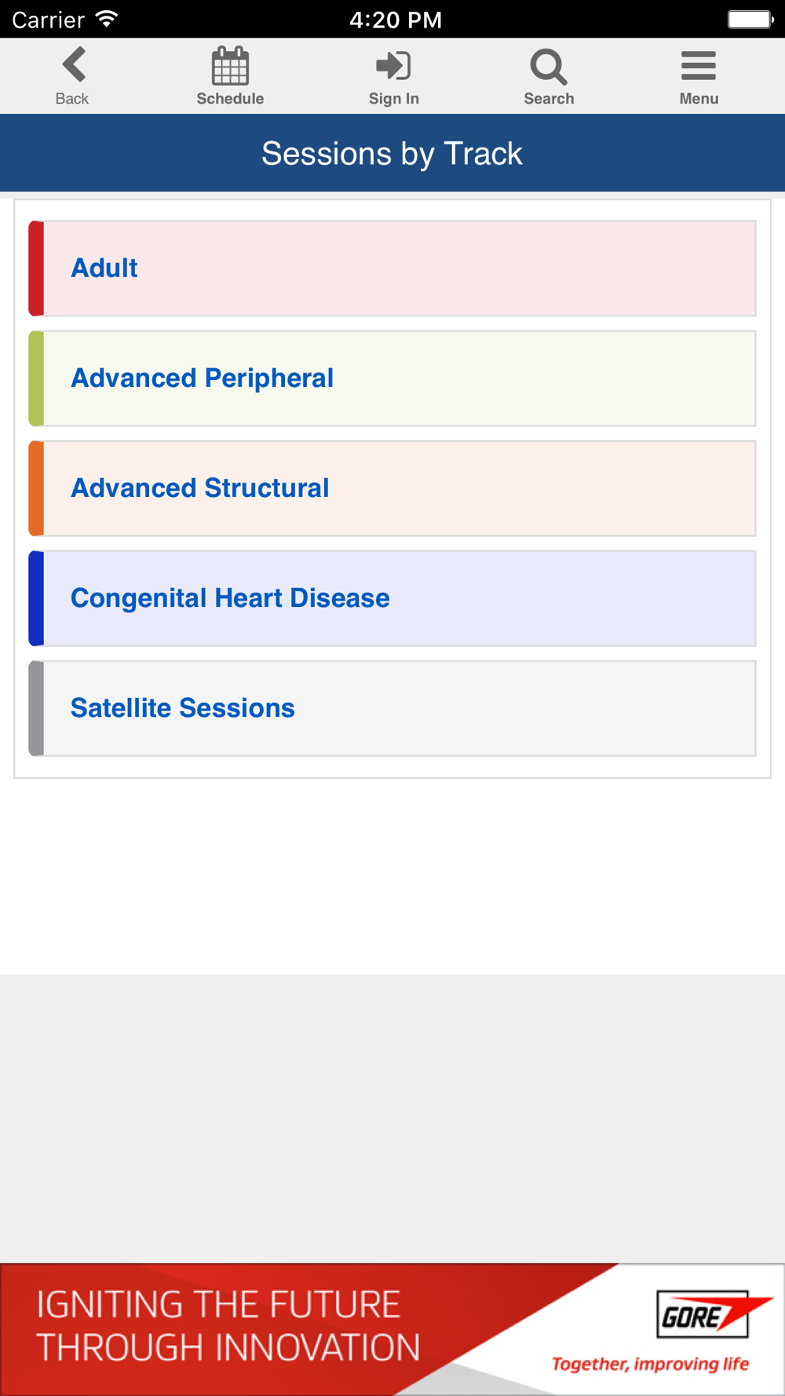Screen dimensions: 785x1396
Task: Tap the red Adult color tab
Action: [x=36, y=269]
